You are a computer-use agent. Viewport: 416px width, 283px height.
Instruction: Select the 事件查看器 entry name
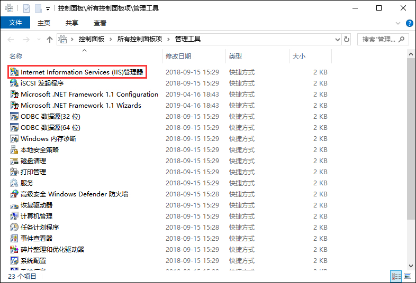point(37,239)
